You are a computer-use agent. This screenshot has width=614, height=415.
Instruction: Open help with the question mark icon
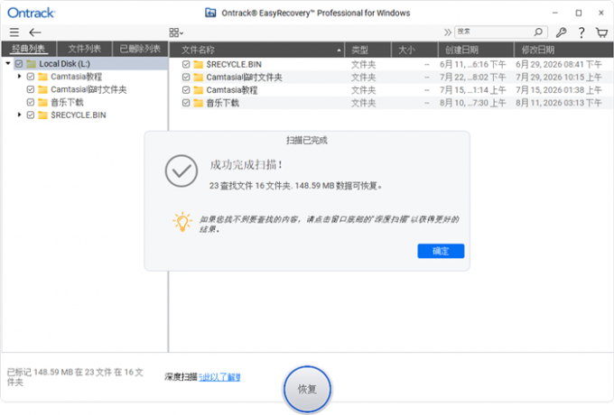click(x=581, y=32)
